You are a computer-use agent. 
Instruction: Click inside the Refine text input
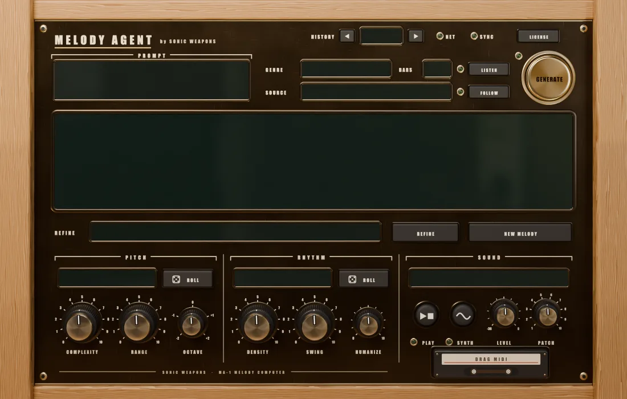235,232
